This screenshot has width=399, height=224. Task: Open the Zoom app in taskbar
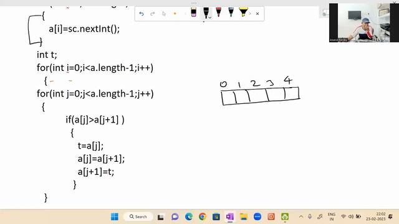tap(257, 217)
